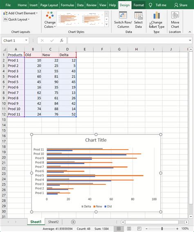Click zoom out minus button
The width and height of the screenshot is (194, 232).
pos(147,229)
